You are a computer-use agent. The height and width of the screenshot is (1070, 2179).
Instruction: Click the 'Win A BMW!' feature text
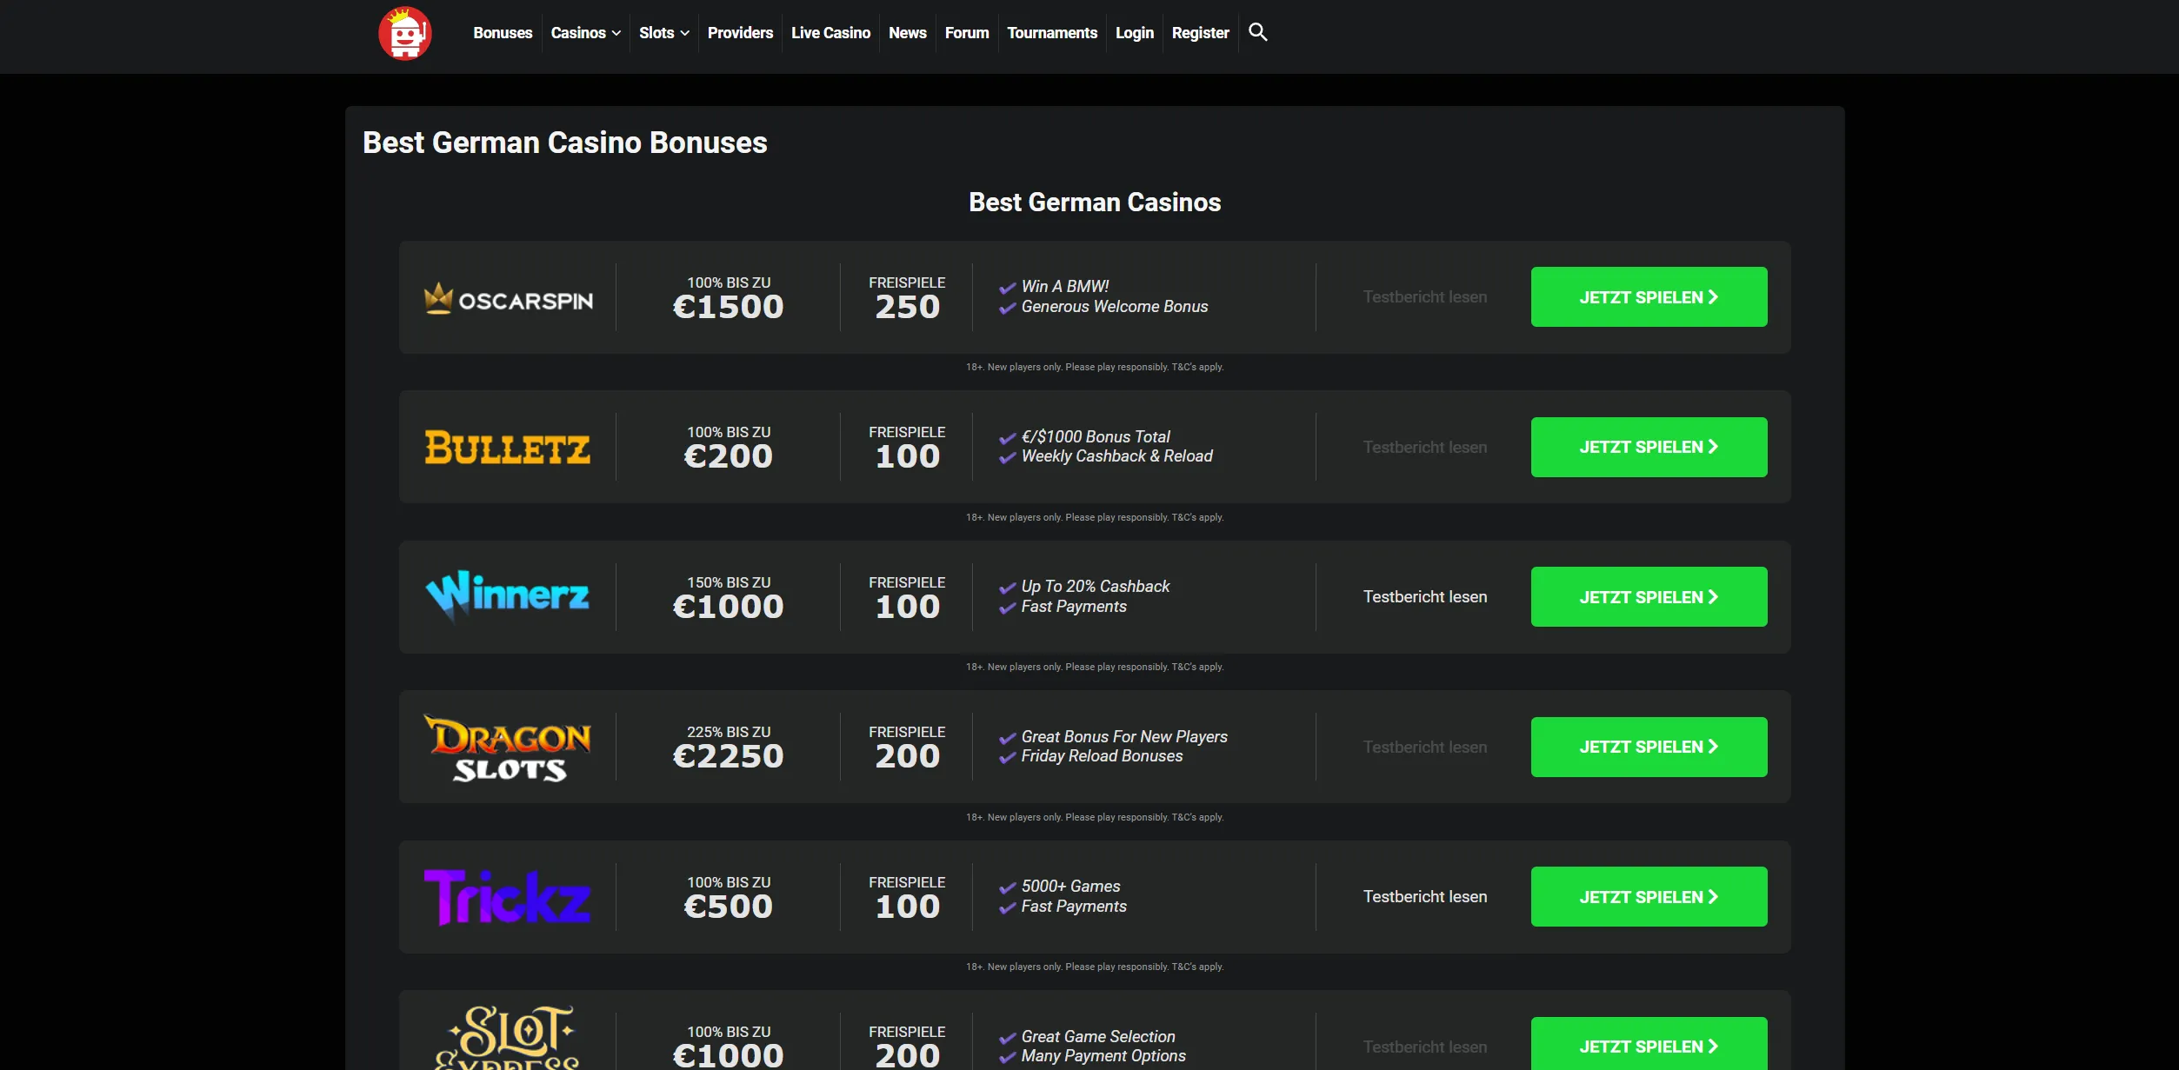click(x=1065, y=286)
